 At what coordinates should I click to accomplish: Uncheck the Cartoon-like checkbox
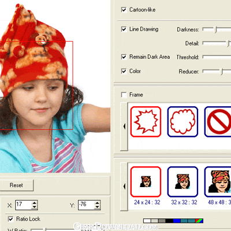[124, 10]
